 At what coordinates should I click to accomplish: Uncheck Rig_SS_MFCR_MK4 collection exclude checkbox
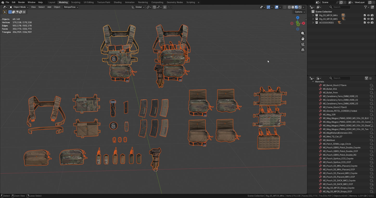click(x=365, y=15)
